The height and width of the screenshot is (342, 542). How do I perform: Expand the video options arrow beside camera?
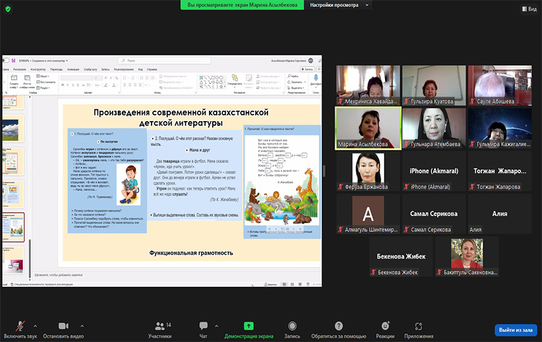(82, 326)
